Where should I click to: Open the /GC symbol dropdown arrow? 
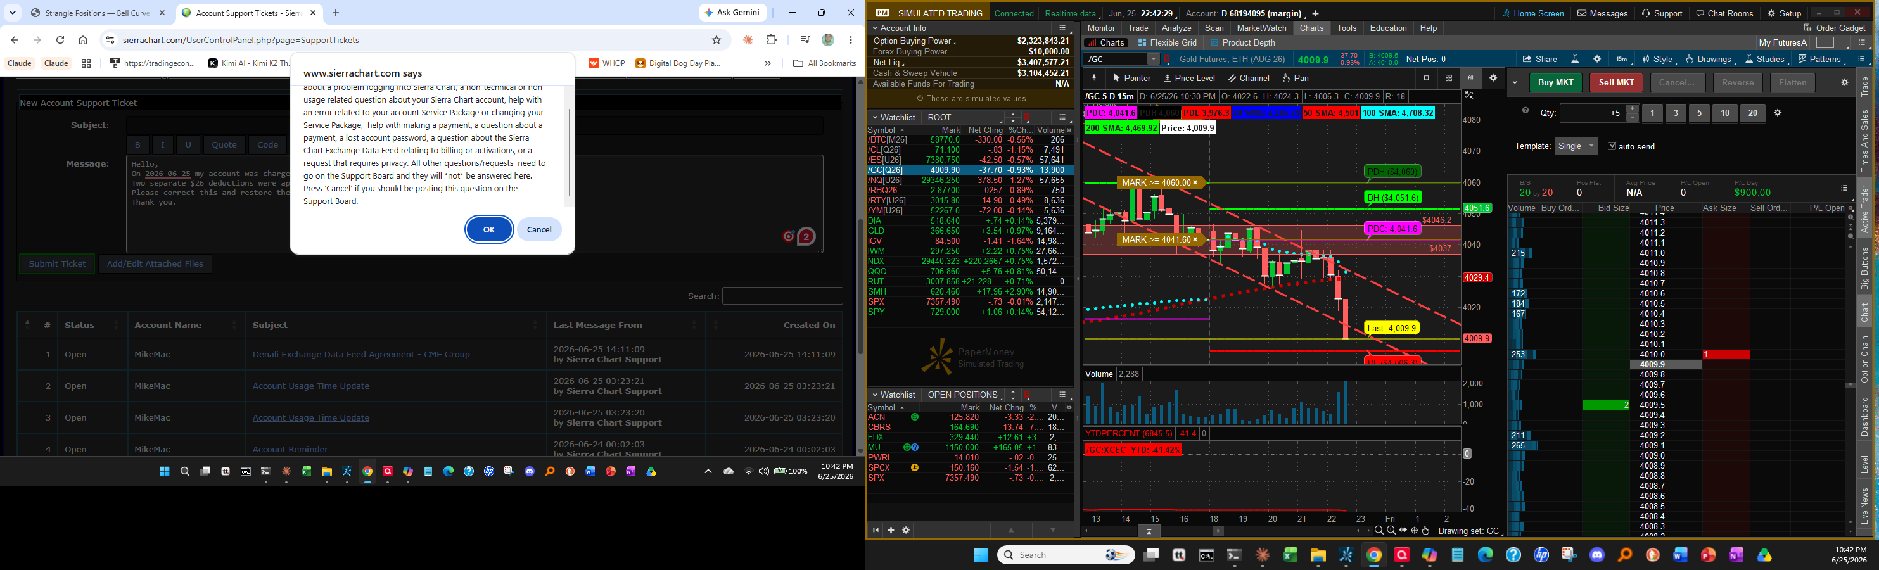[x=1153, y=59]
